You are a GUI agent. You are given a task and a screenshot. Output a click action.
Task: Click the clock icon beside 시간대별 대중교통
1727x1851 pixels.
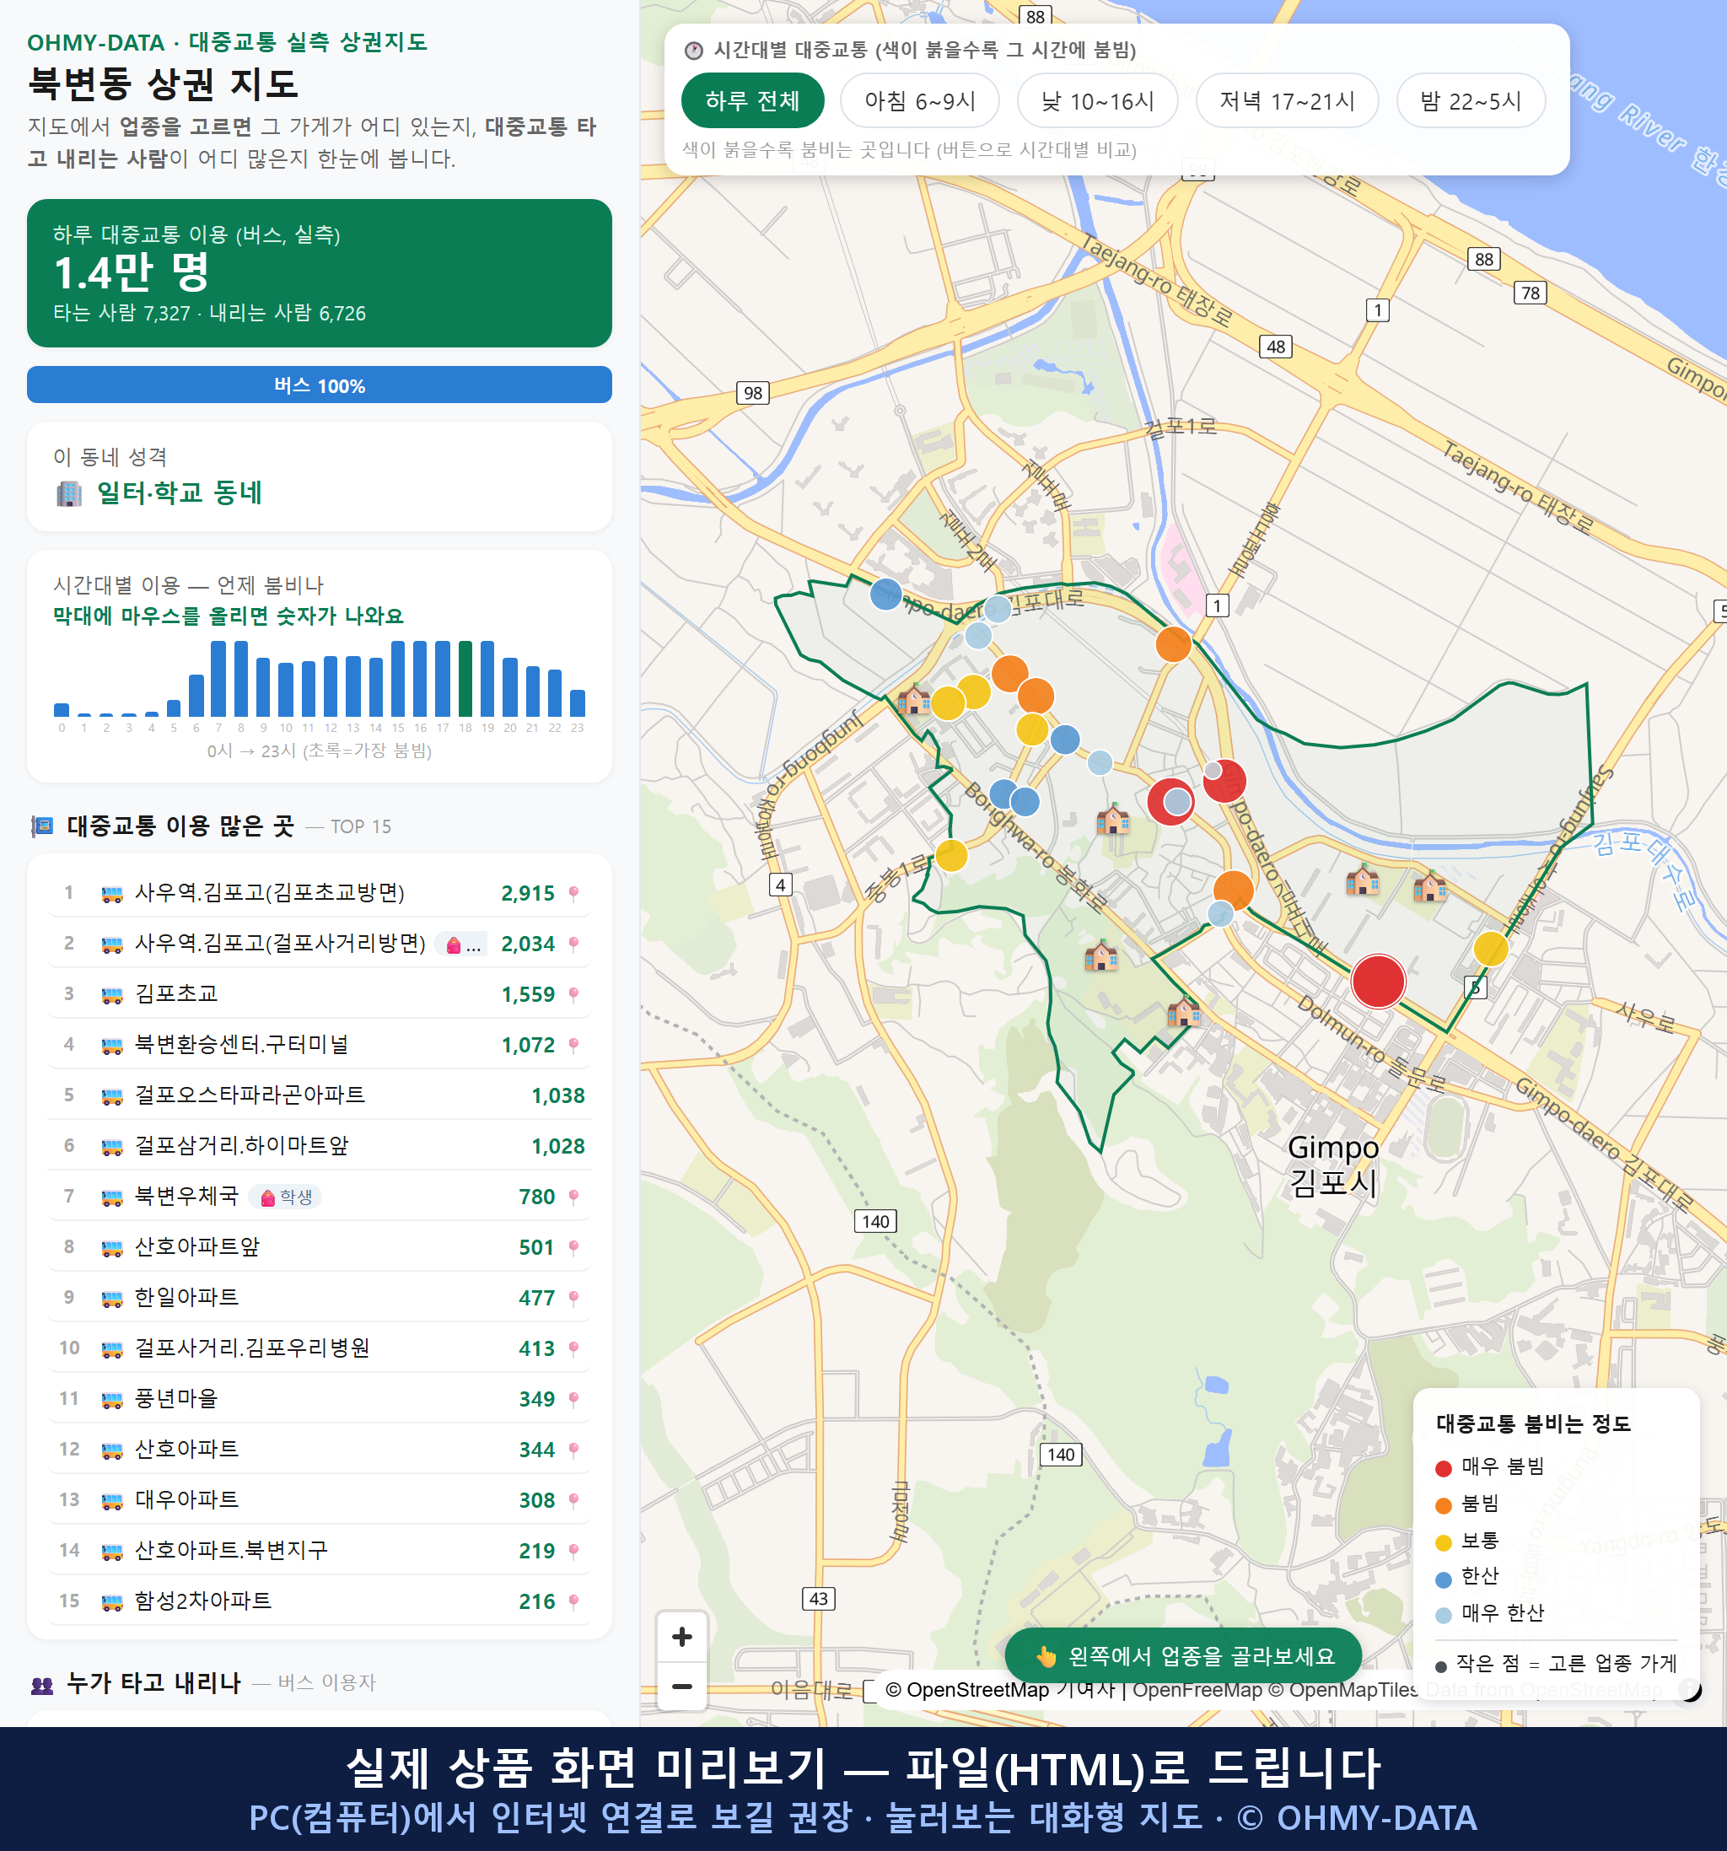tap(694, 51)
